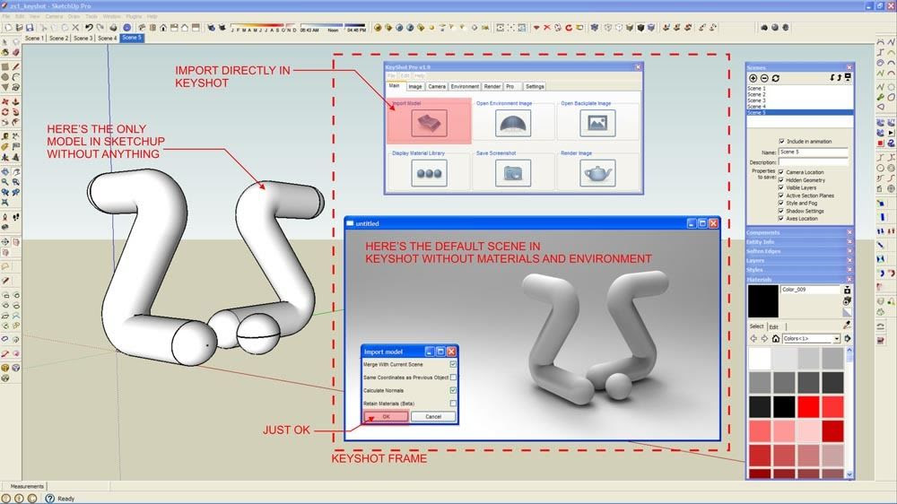Expand the Layers panel header
Viewport: 897px width, 504px height.
[799, 261]
